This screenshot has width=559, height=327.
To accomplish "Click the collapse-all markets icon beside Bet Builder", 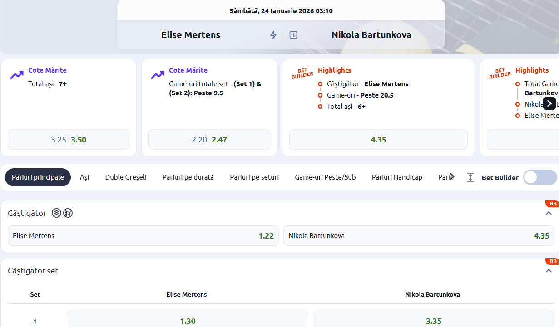I will click(x=470, y=177).
